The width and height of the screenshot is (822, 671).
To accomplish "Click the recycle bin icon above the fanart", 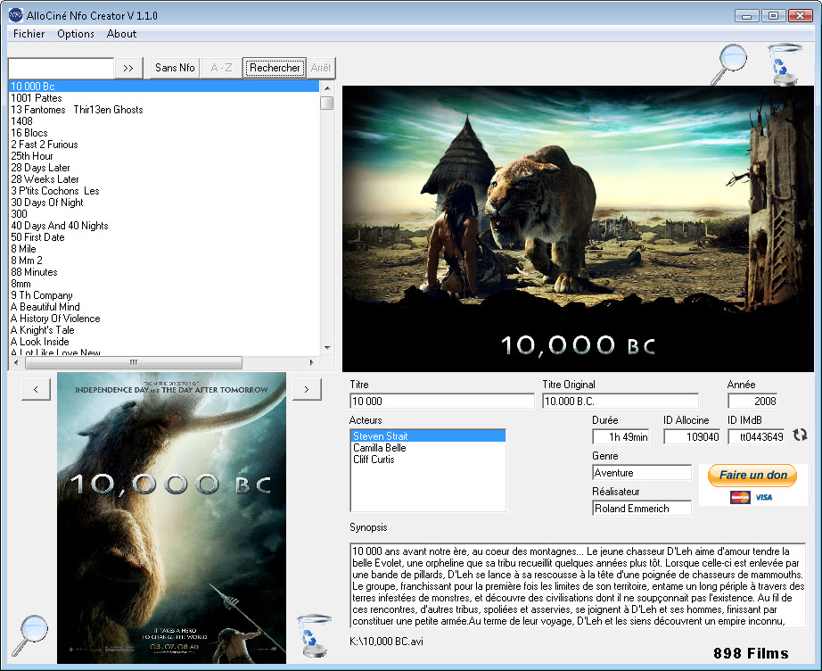I will click(x=784, y=64).
